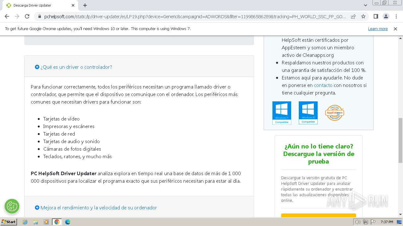Click the Tarjetas de vídeo list item
The image size is (403, 226).
click(x=61, y=119)
